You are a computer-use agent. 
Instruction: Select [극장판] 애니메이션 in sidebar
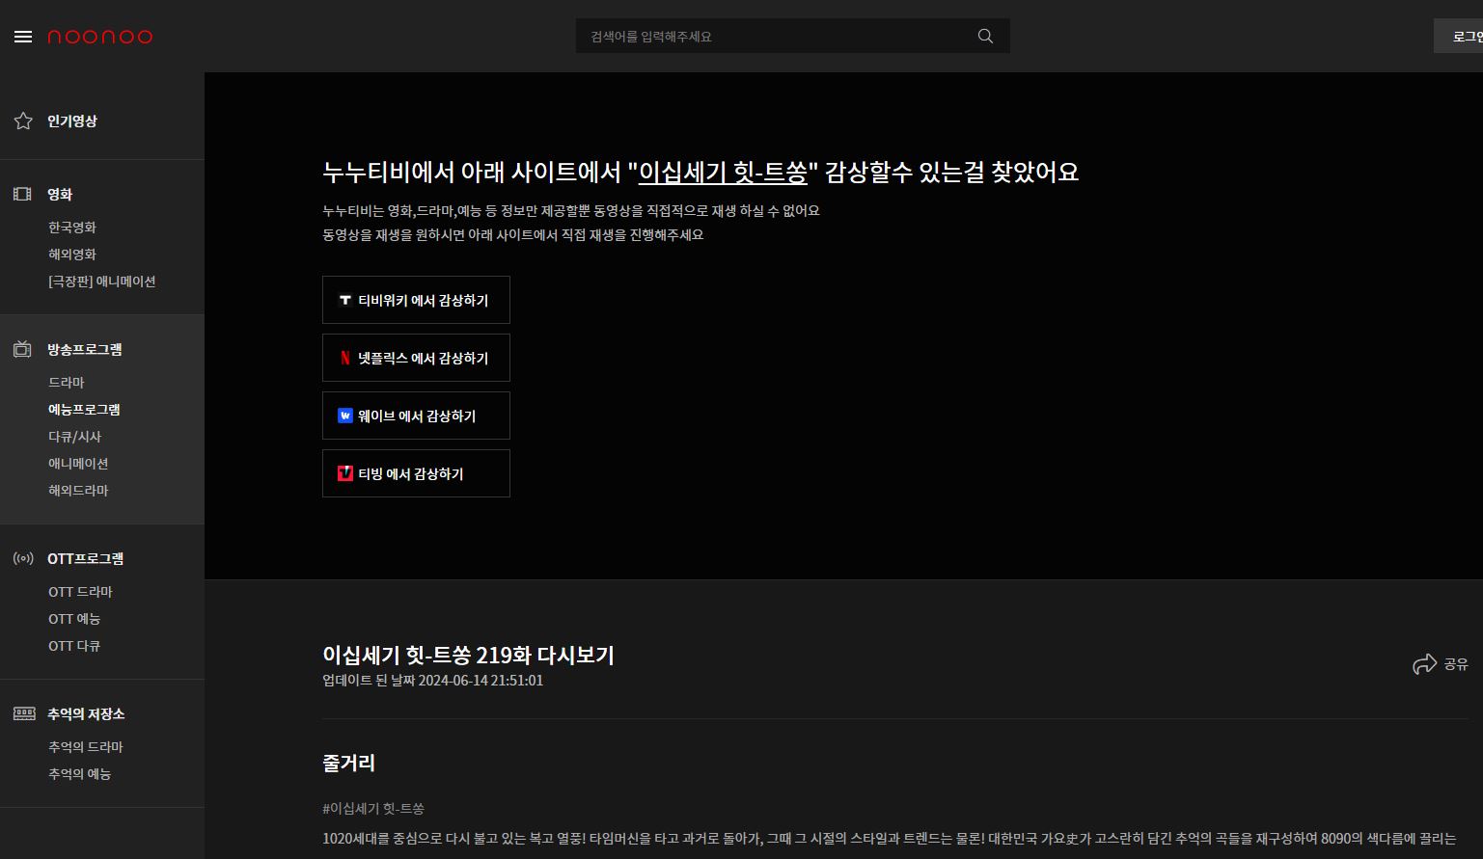[102, 281]
